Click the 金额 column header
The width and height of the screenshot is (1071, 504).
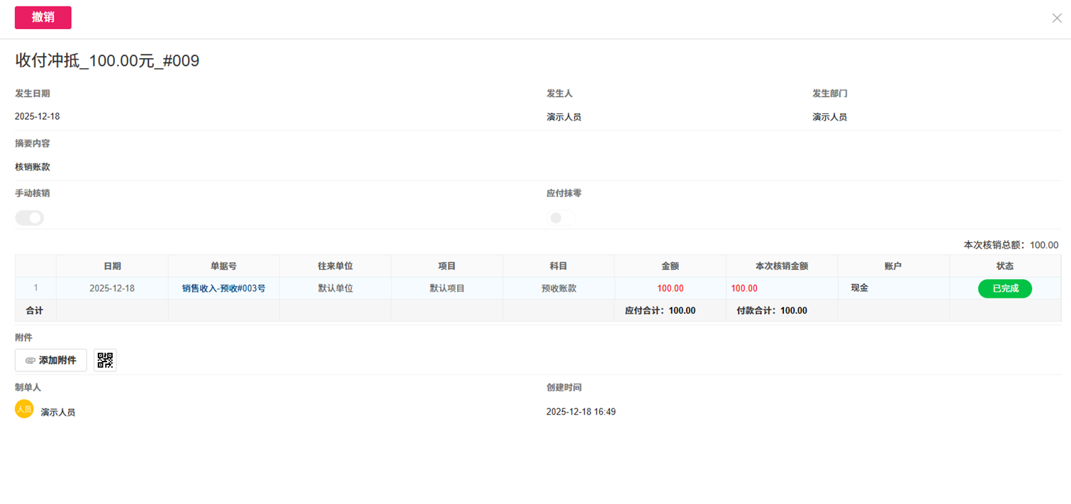tap(670, 266)
